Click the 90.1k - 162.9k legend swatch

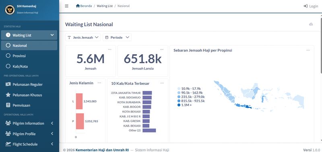tap(179, 93)
